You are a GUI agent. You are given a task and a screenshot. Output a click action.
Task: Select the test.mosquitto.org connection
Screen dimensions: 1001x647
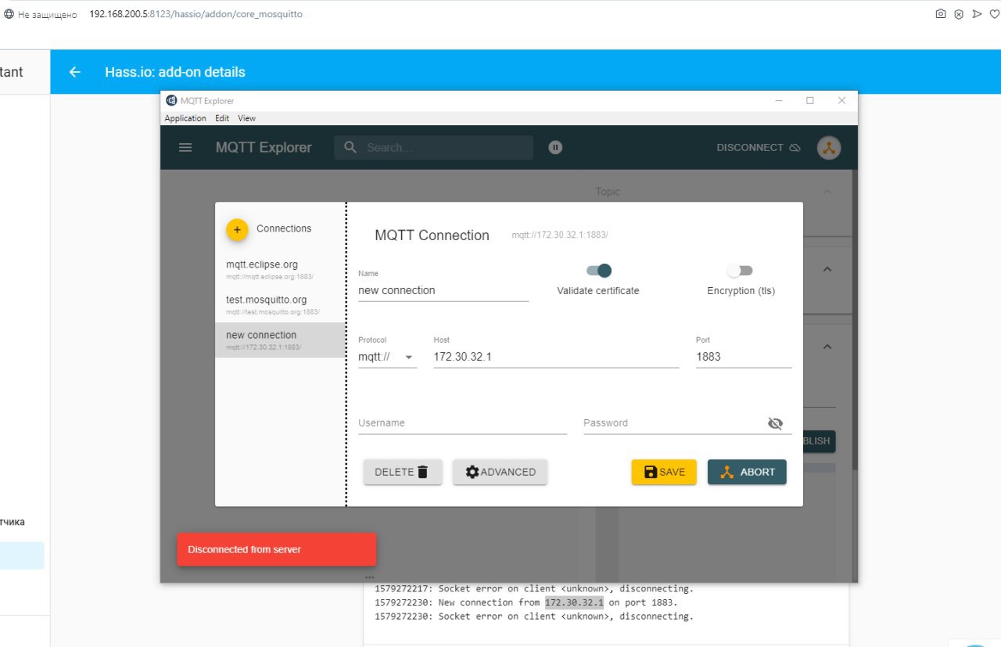(281, 305)
